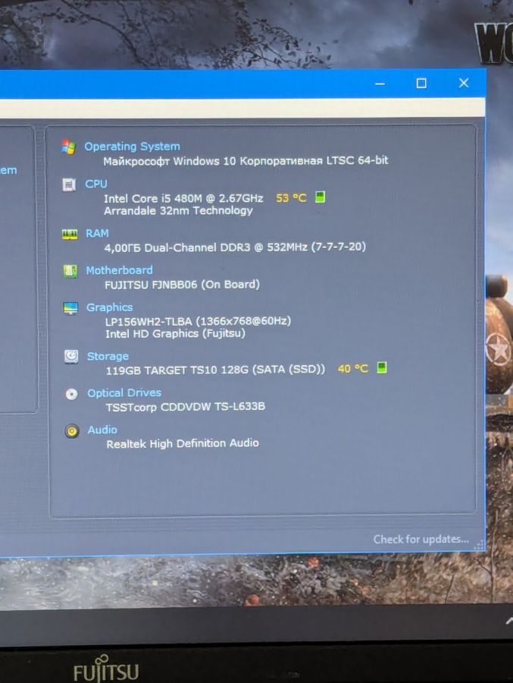Select 119GB TARGET TS10 128G line
Image resolution: width=513 pixels, height=683 pixels.
click(215, 370)
